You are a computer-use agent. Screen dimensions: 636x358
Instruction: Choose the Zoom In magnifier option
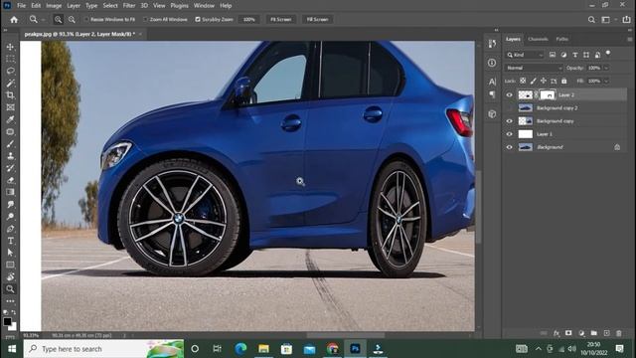[59, 20]
